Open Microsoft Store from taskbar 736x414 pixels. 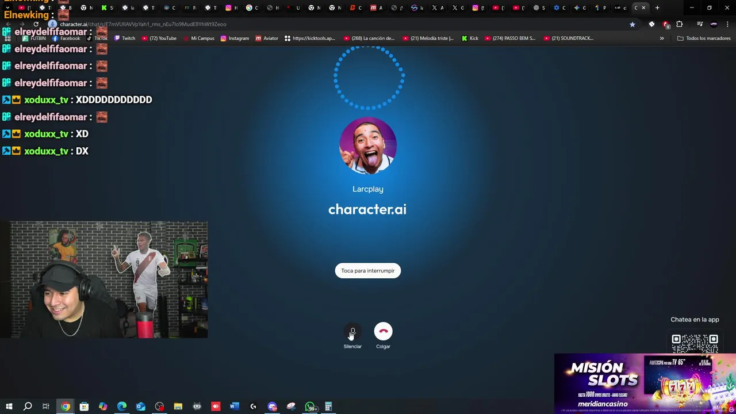pyautogui.click(x=84, y=407)
